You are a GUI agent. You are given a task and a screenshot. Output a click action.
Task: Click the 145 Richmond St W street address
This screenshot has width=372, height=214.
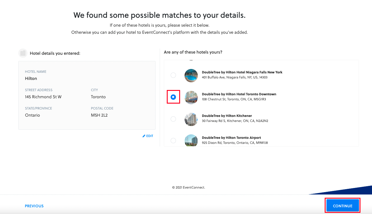pyautogui.click(x=43, y=97)
